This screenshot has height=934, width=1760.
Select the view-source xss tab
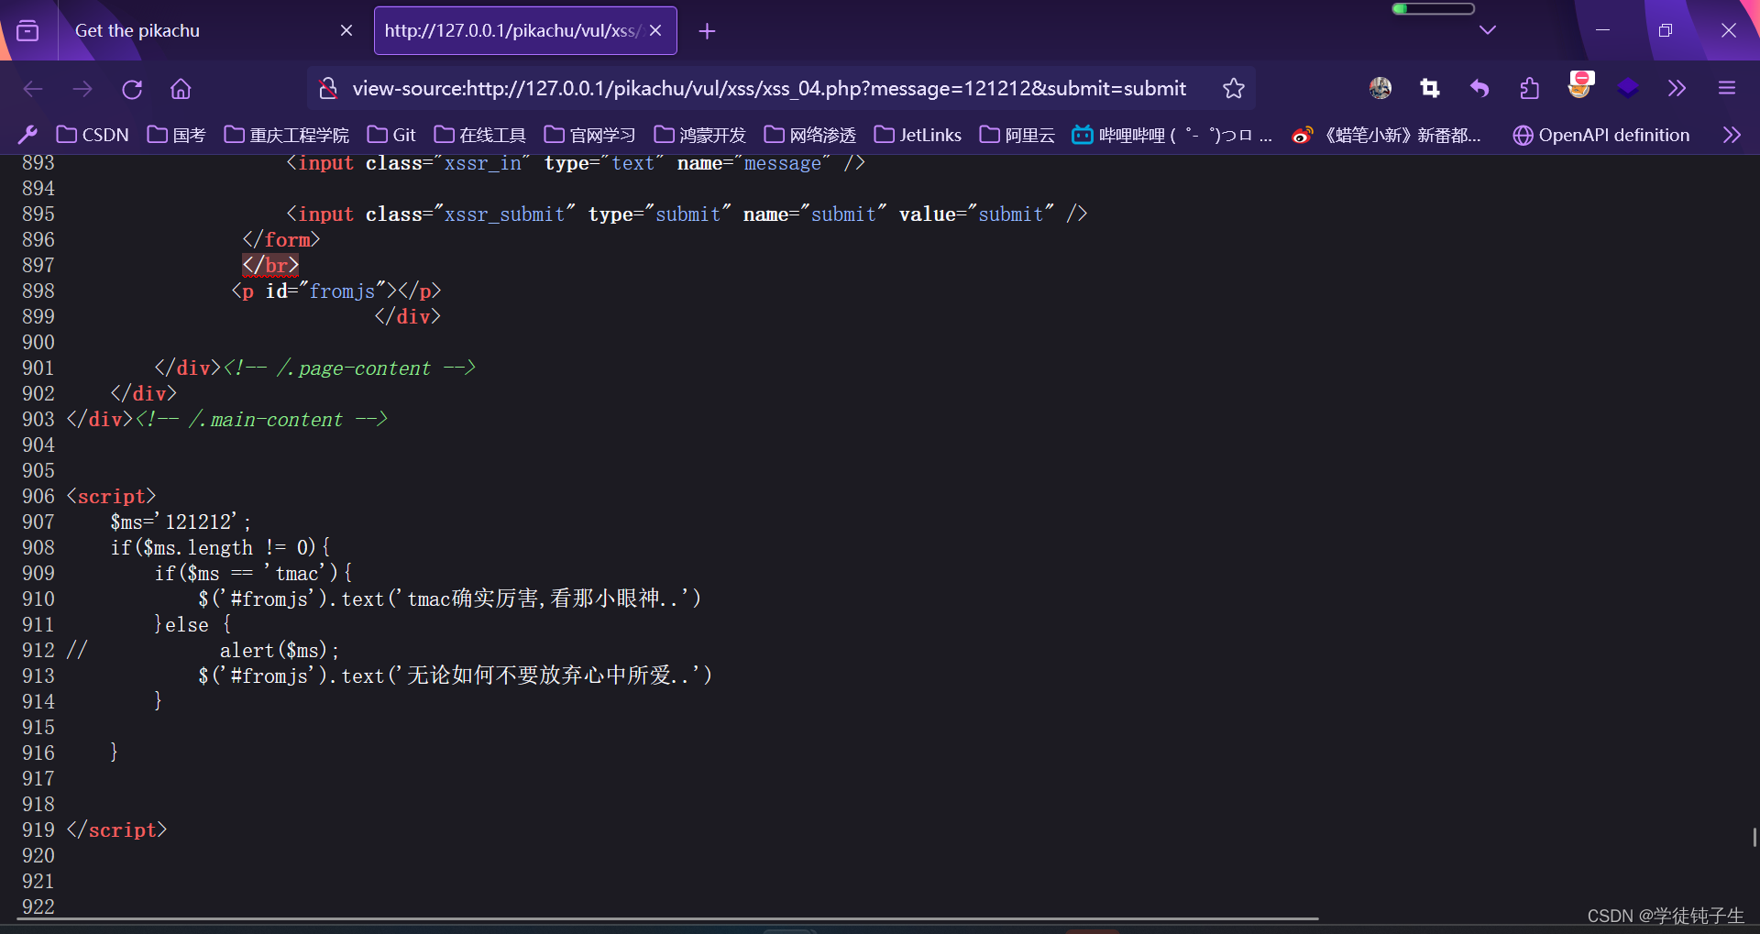pos(525,30)
